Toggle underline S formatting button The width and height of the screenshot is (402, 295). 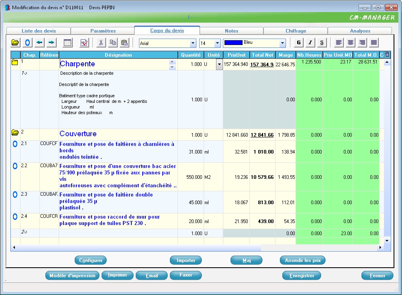point(322,43)
